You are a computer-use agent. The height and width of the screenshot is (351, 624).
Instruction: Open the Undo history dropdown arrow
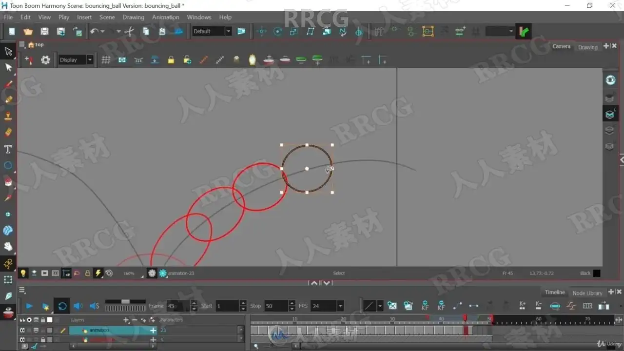click(x=102, y=32)
